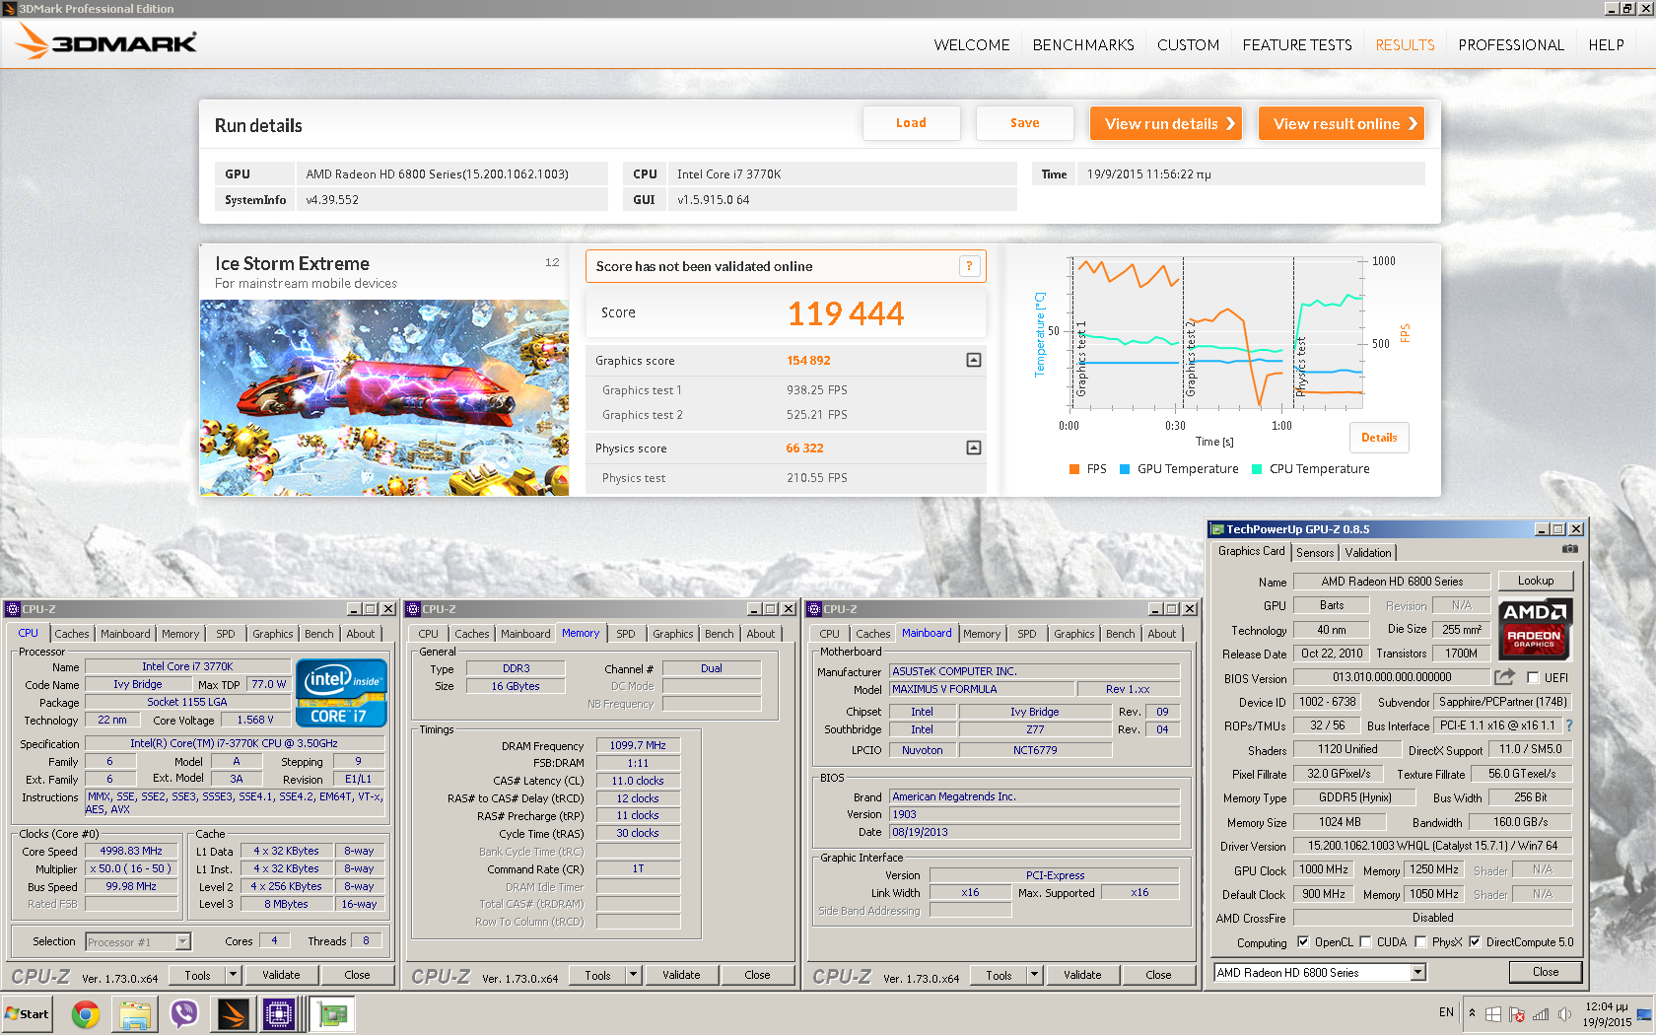Open the Windows Start menu
This screenshot has height=1035, width=1656.
click(27, 1013)
